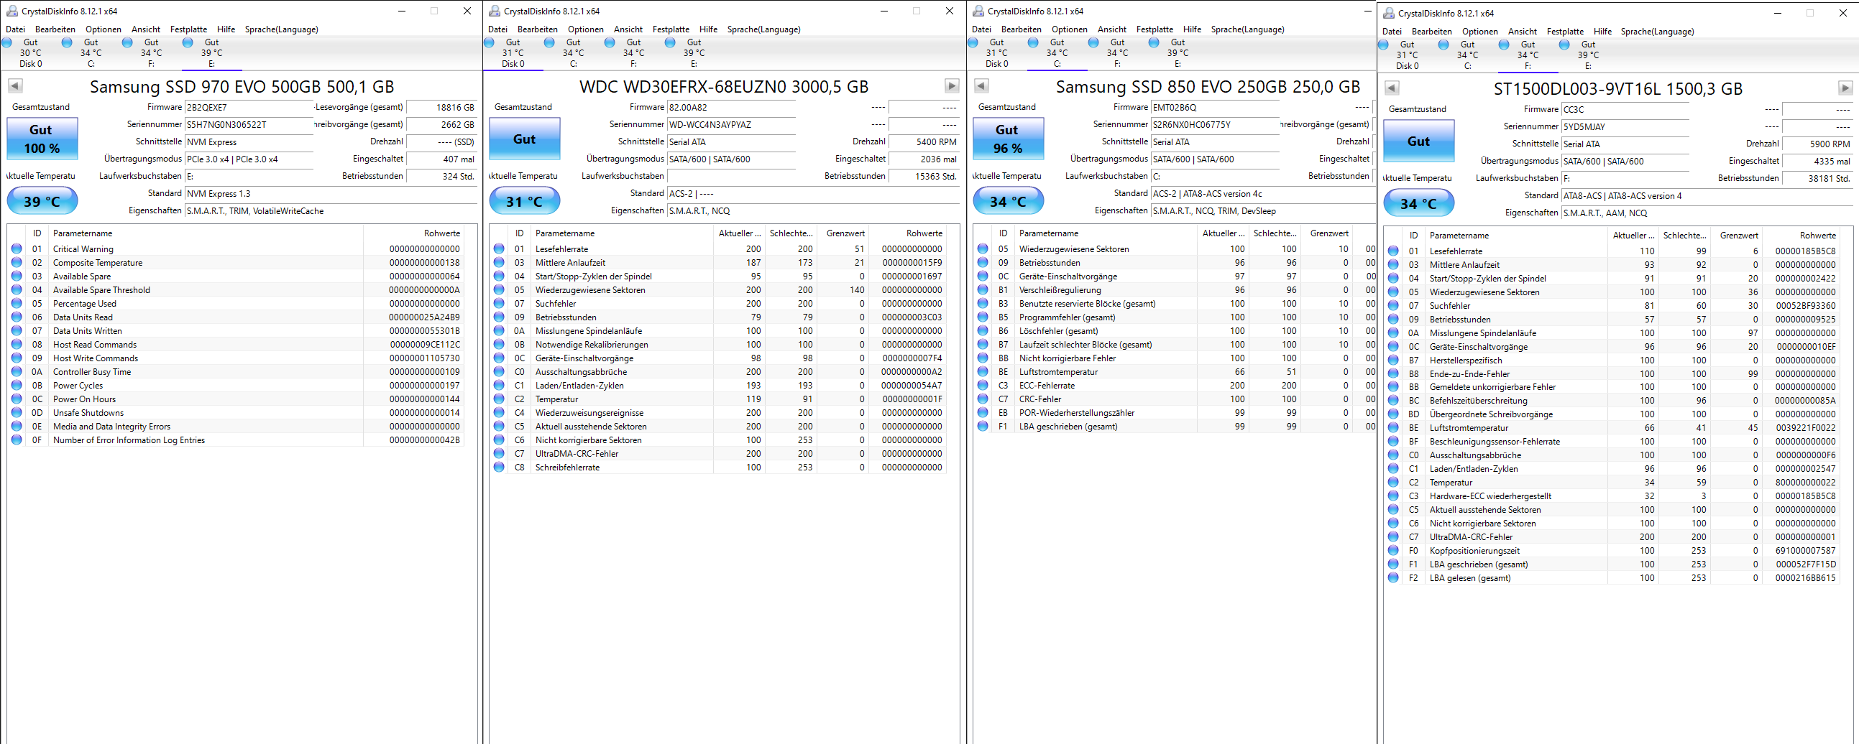
Task: Open Bearbeiten menu in ST1500DL003 window
Action: coord(1432,32)
